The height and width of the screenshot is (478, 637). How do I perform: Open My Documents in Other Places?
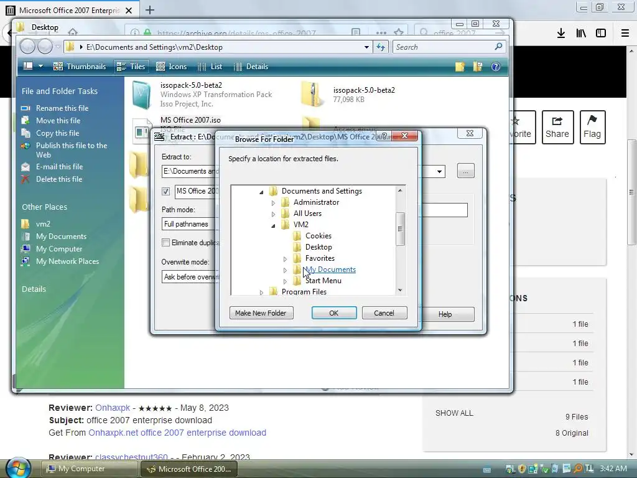(62, 237)
